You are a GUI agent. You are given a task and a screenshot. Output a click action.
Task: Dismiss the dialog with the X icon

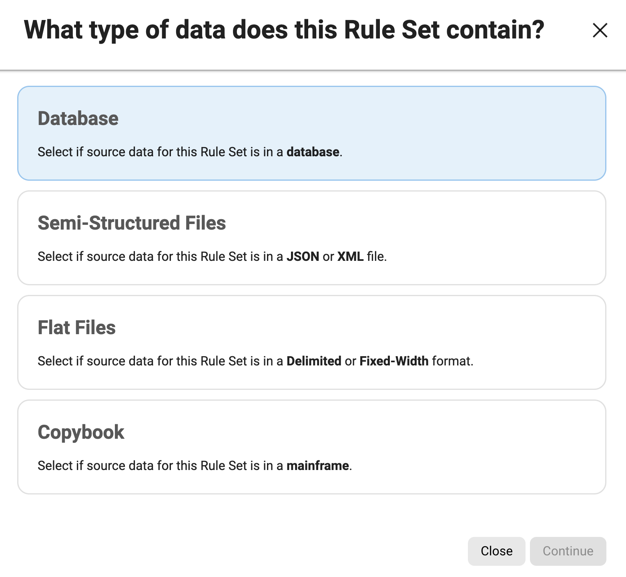coord(600,30)
